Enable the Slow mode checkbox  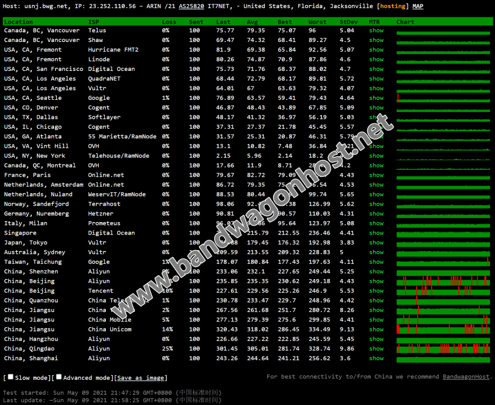(11, 377)
